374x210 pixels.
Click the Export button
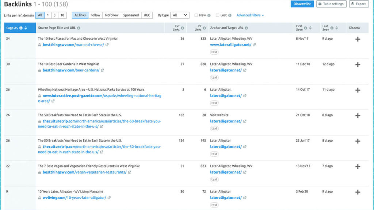click(x=359, y=4)
